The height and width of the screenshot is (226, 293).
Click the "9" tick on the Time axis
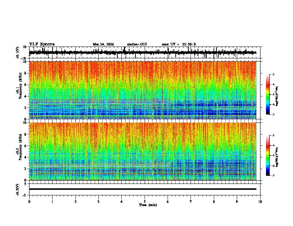(237, 202)
